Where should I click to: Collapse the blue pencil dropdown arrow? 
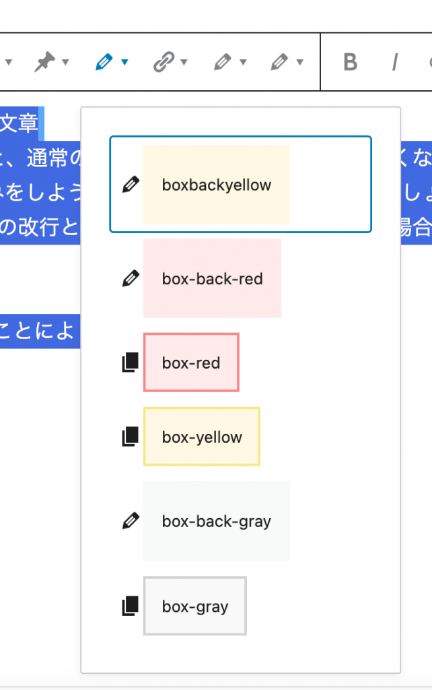pos(124,63)
